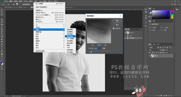Viewport: 181px width, 97px height.
Task: Select the Zoom tool in toolbox
Action: [x=2, y=56]
